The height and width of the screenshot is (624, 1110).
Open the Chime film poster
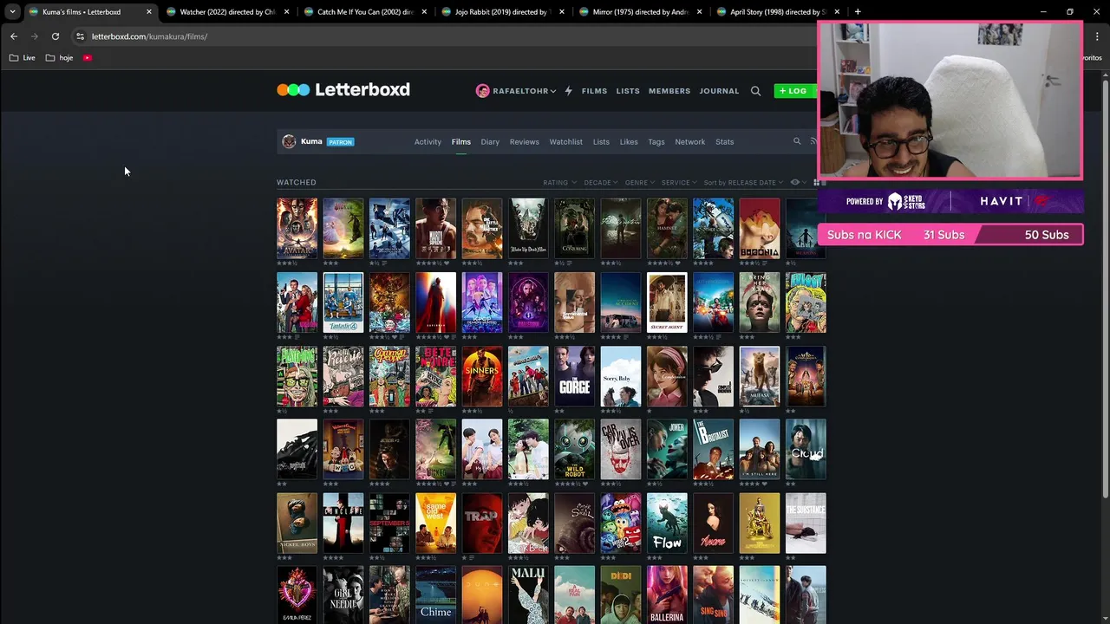[x=435, y=595]
